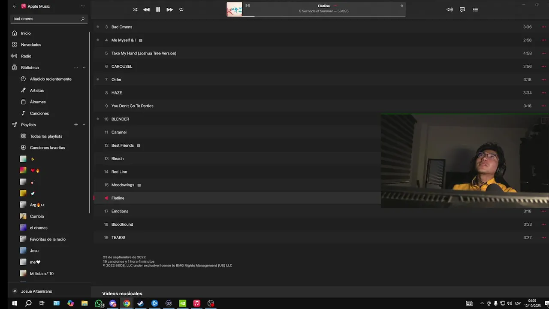Open now playing album artwork
Screen dimensions: 549x309
coord(235,9)
